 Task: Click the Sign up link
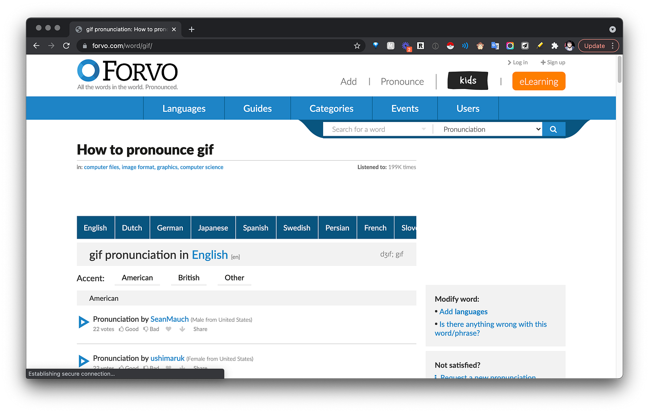[x=553, y=62]
